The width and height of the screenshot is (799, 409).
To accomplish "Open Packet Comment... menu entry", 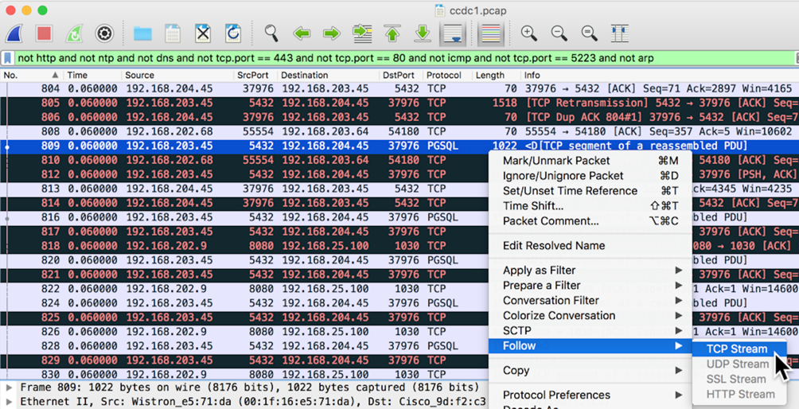I will click(590, 221).
